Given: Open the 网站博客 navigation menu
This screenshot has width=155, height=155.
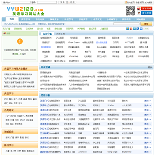Looking at the screenshot, I should point(141,19).
